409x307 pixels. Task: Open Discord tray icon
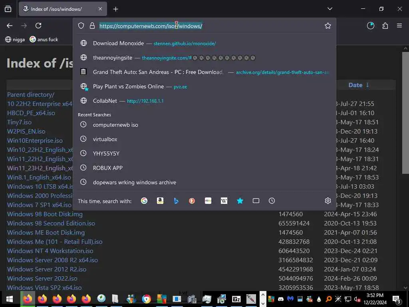point(281,299)
